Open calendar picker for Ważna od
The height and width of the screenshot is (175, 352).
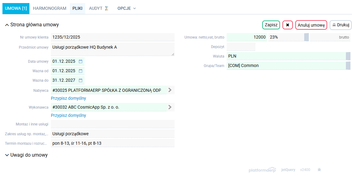click(x=81, y=71)
